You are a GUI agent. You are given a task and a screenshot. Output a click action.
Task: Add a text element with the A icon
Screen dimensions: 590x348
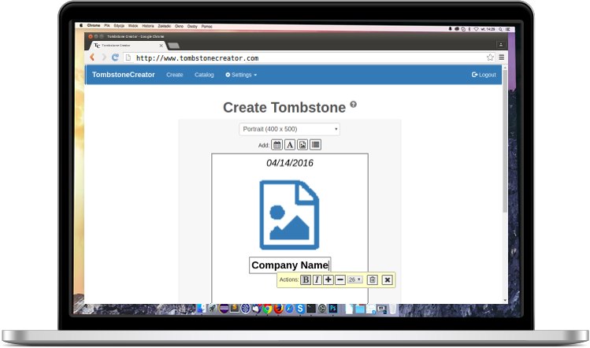tap(290, 145)
